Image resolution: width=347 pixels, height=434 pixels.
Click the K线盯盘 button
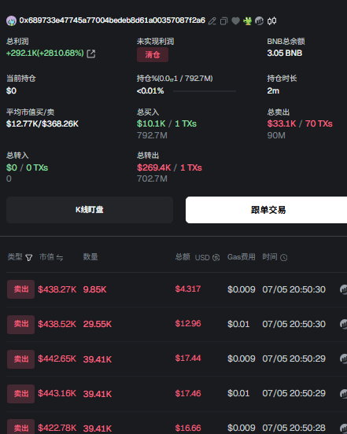90,210
